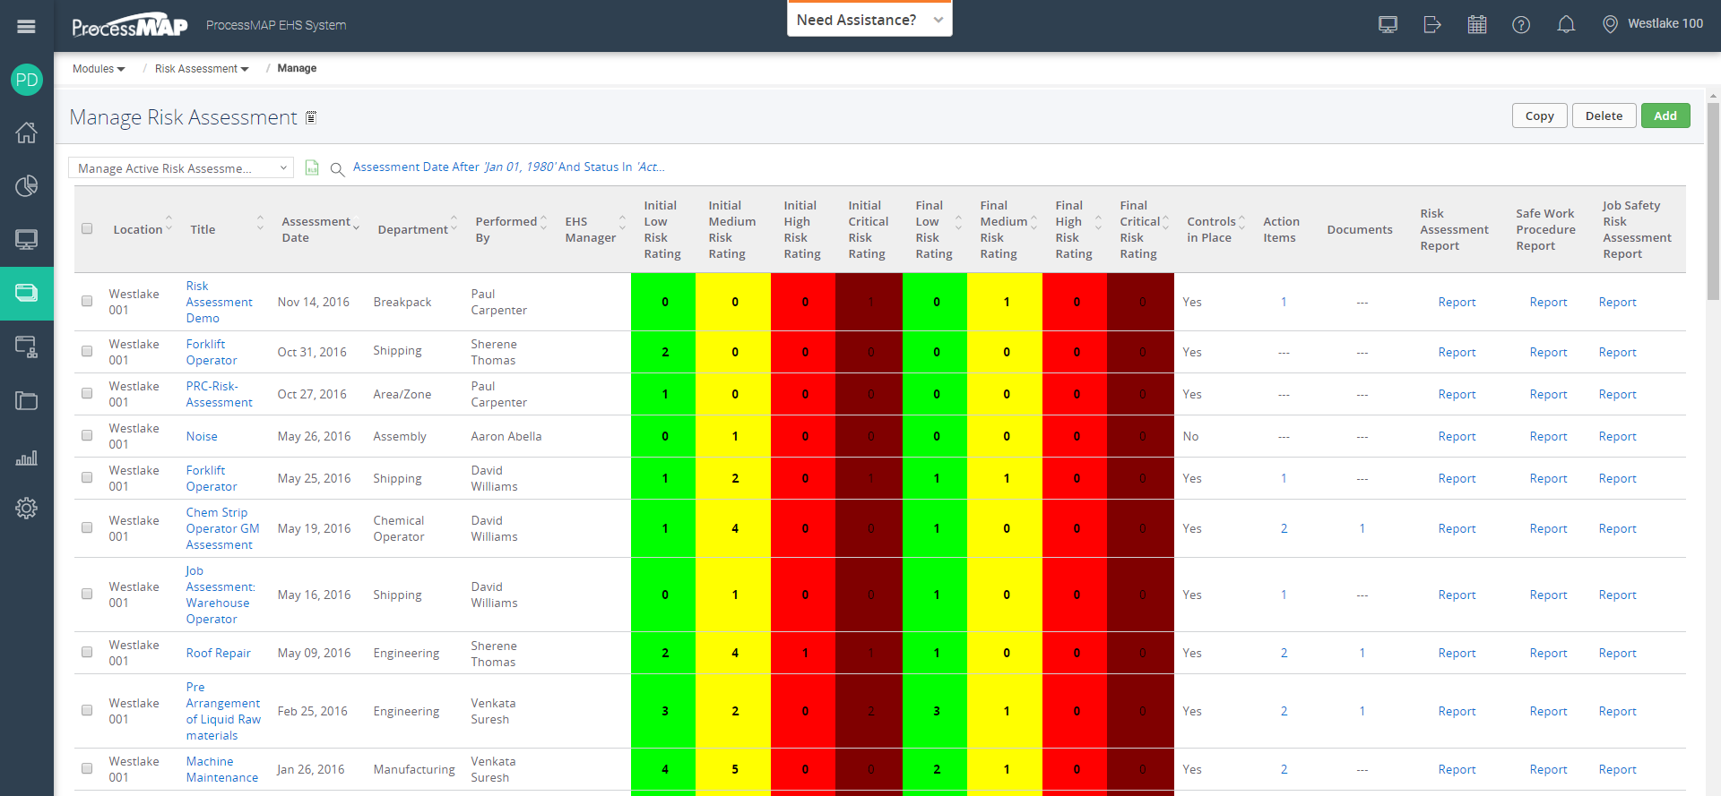Toggle the select-all header checkbox
The height and width of the screenshot is (796, 1721).
click(x=87, y=228)
